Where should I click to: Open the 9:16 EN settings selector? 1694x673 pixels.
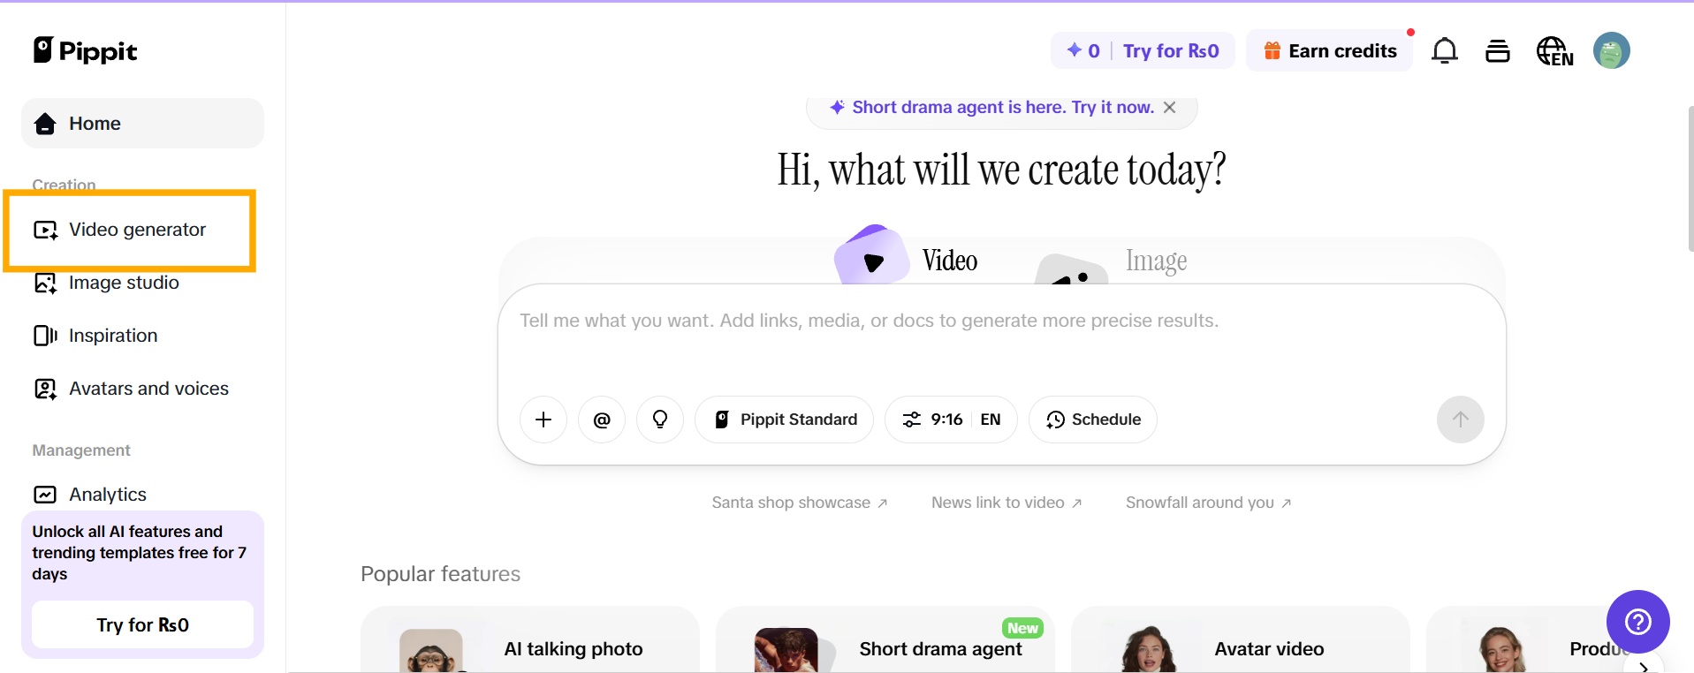point(951,420)
